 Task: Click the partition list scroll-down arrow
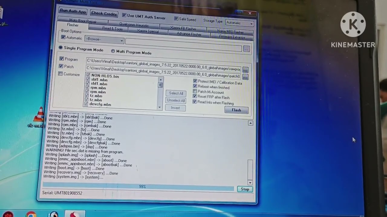pyautogui.click(x=160, y=107)
